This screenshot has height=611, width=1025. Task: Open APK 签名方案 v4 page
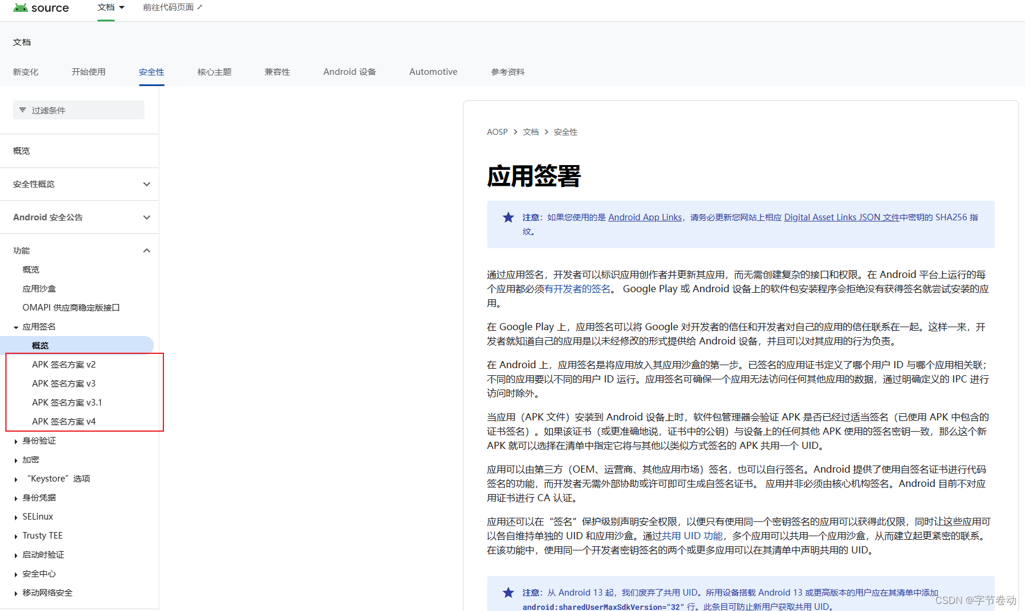pos(64,422)
